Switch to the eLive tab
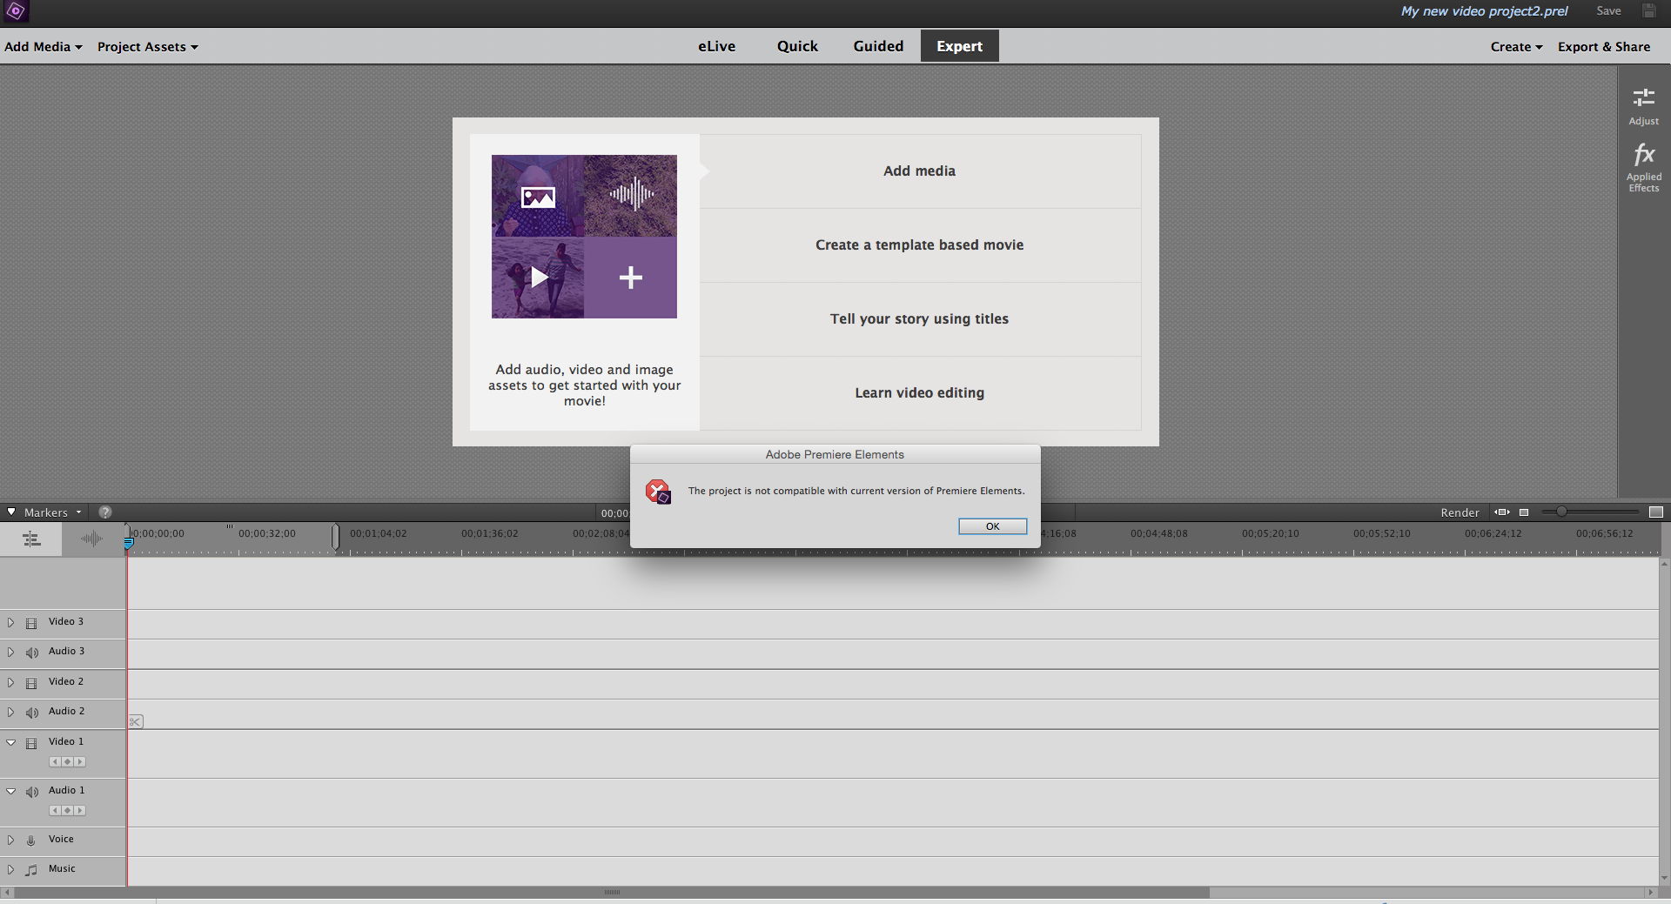Image resolution: width=1671 pixels, height=904 pixels. 716,46
